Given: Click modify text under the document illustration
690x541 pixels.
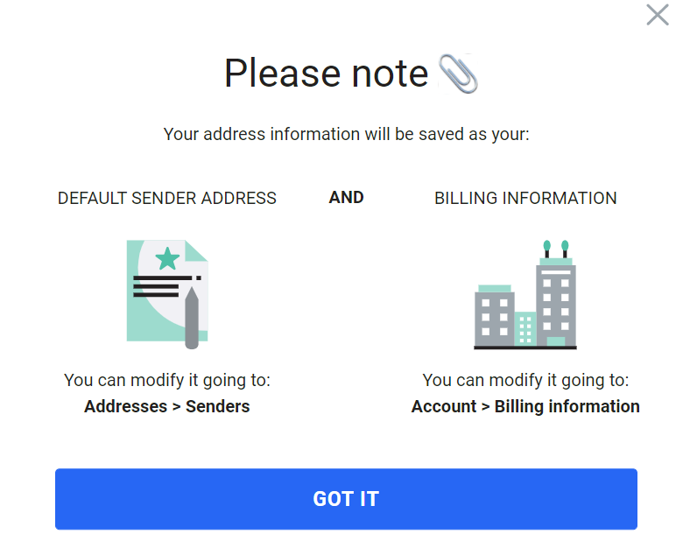Looking at the screenshot, I should 166,380.
